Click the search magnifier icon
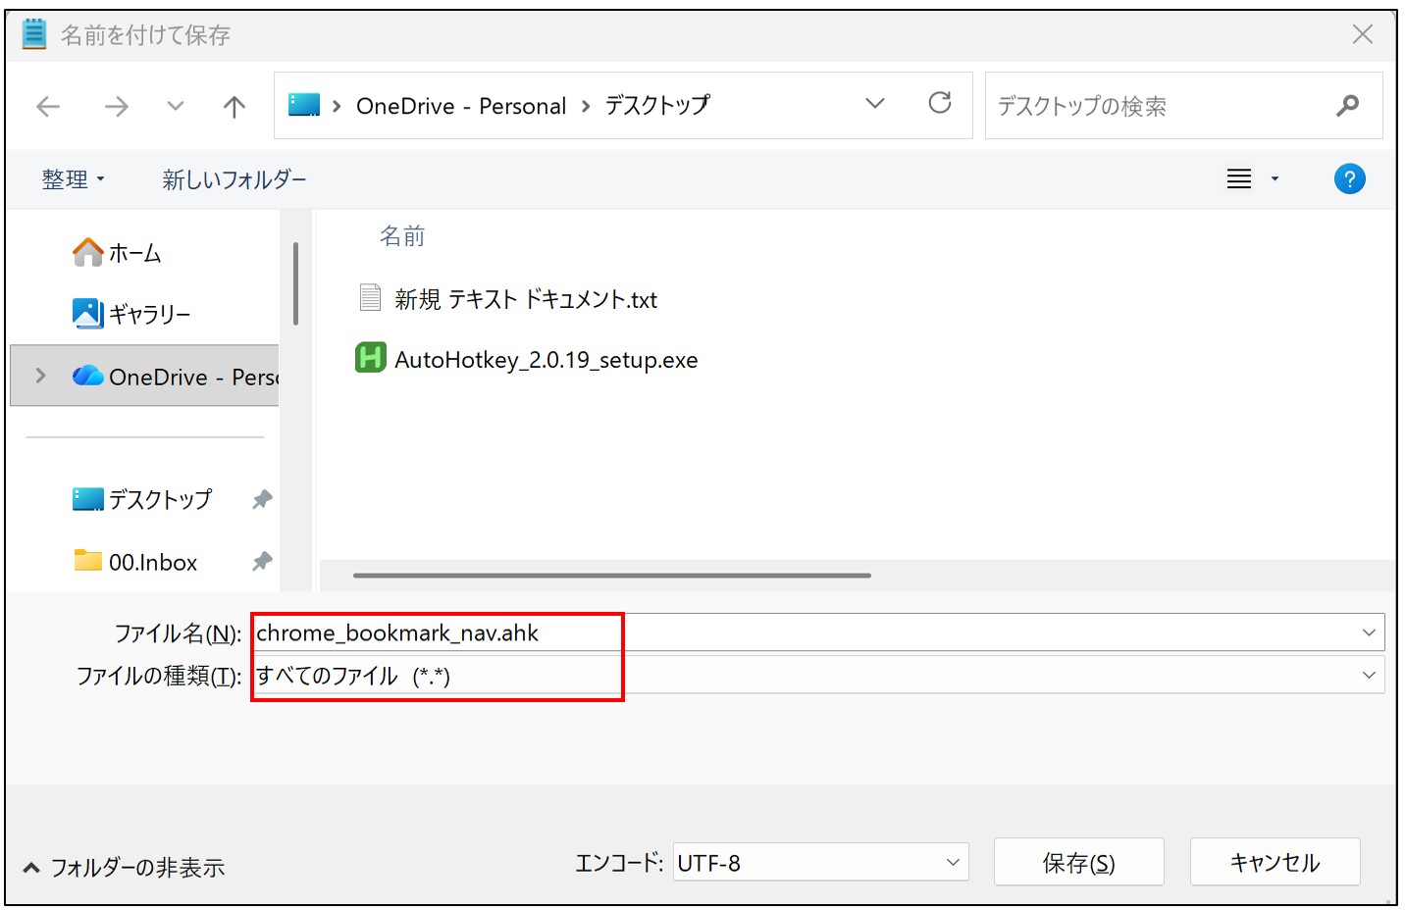This screenshot has height=910, width=1405. [x=1347, y=106]
